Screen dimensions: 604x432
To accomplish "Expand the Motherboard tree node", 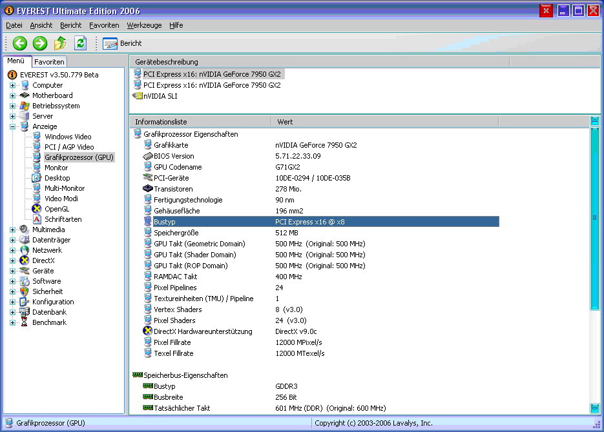I will [x=13, y=95].
